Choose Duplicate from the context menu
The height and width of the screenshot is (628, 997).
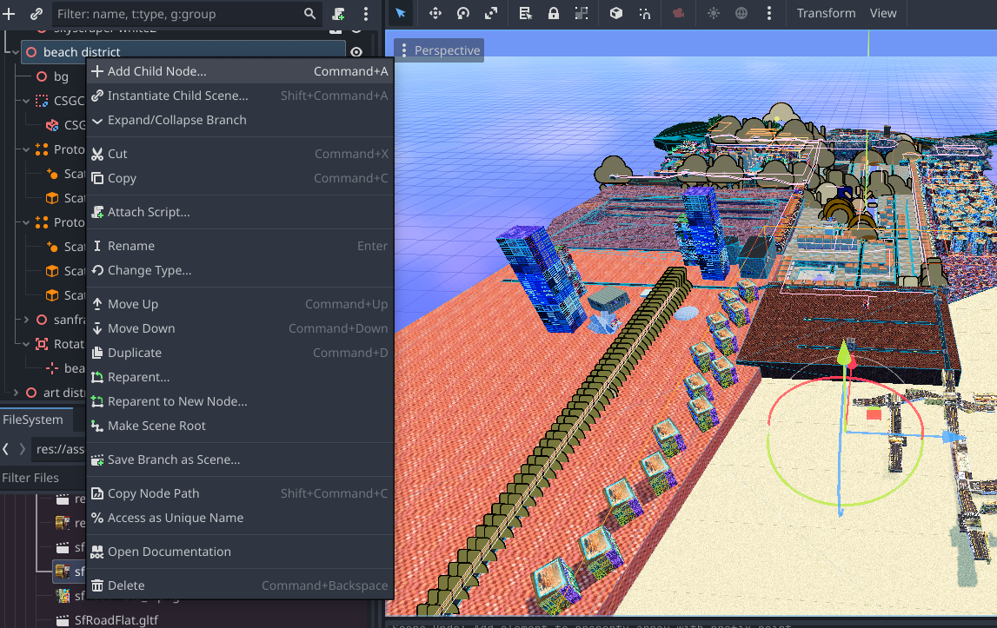pyautogui.click(x=240, y=353)
